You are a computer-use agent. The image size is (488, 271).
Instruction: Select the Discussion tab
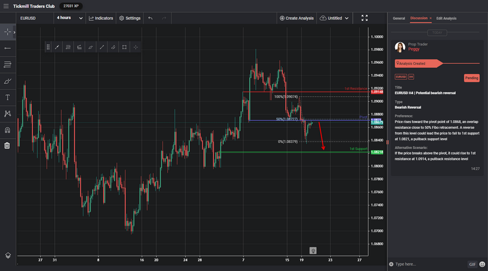click(x=419, y=18)
